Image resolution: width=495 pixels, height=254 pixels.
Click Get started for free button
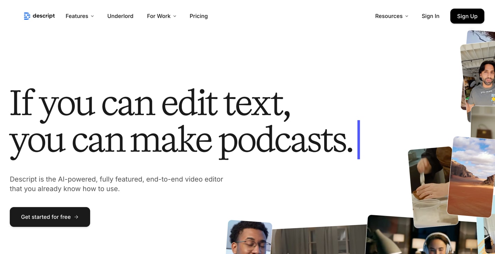(x=50, y=217)
